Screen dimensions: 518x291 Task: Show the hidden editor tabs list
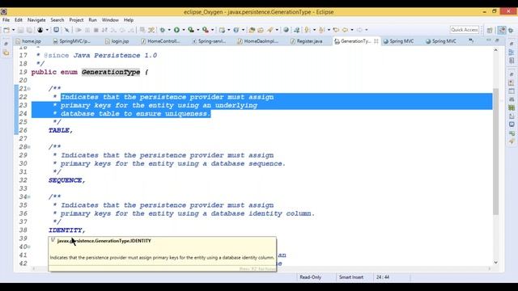(471, 41)
